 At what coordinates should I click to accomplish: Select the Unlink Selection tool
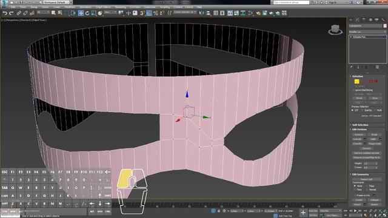point(25,13)
